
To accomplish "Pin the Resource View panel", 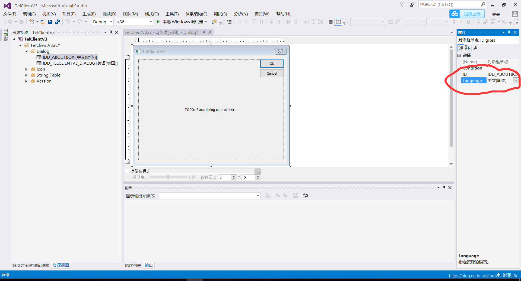I will 111,32.
